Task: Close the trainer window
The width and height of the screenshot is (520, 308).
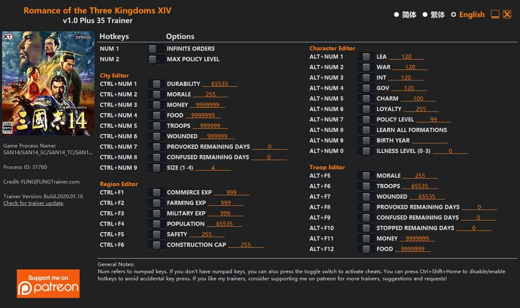Action: coord(507,15)
